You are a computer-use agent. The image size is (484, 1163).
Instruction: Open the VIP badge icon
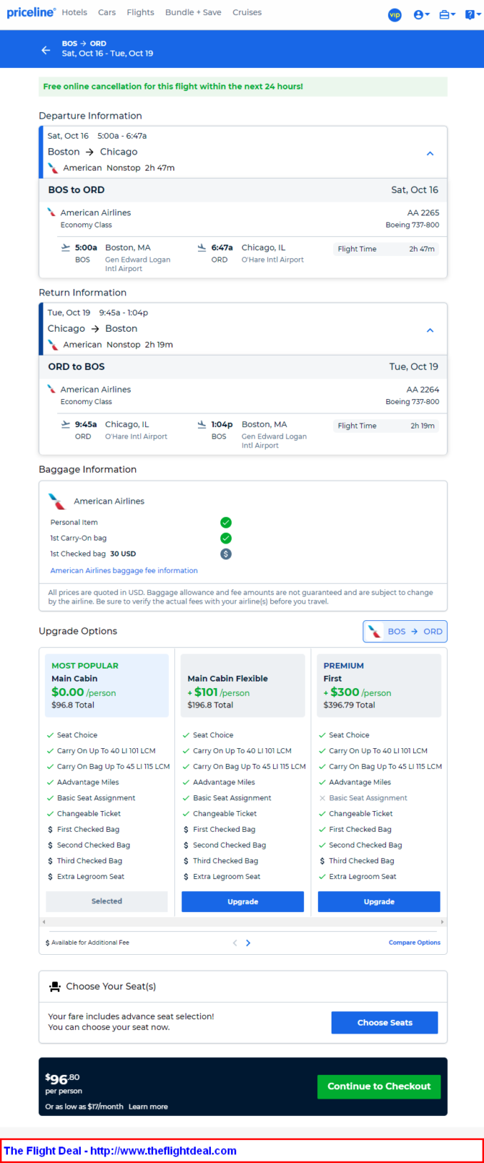[x=394, y=14]
